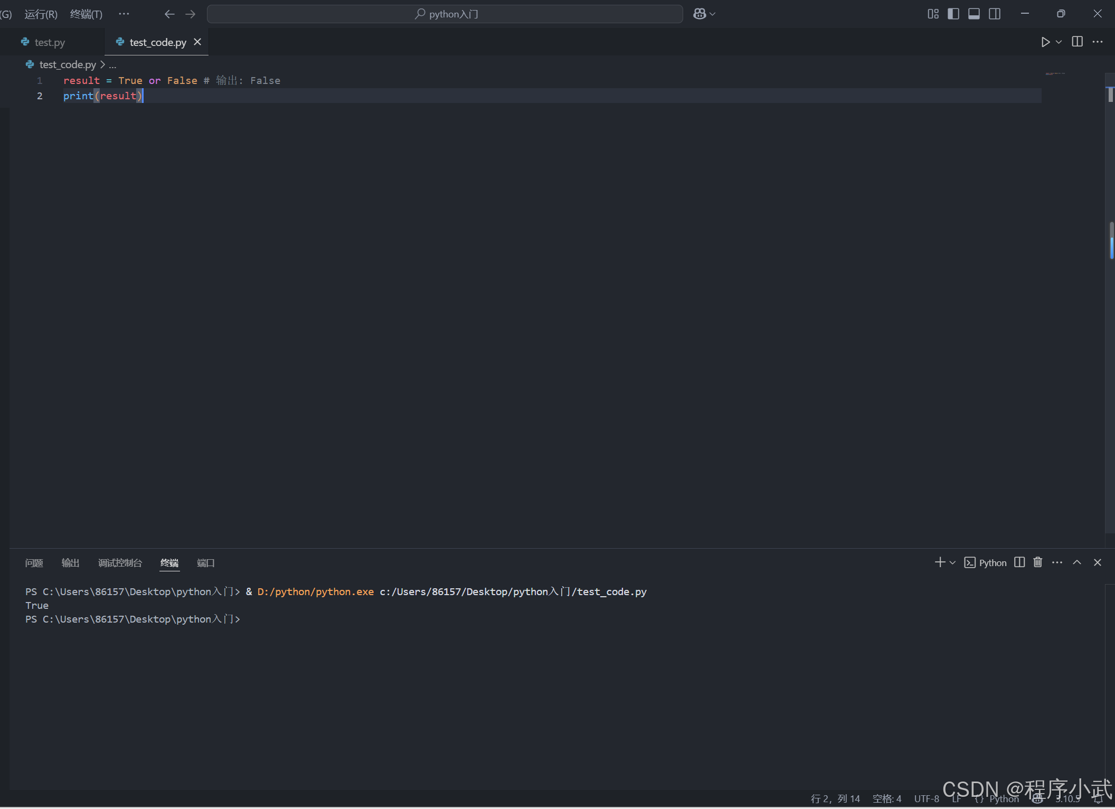The width and height of the screenshot is (1115, 809).
Task: Toggle bottom panel visibility
Action: 974,14
